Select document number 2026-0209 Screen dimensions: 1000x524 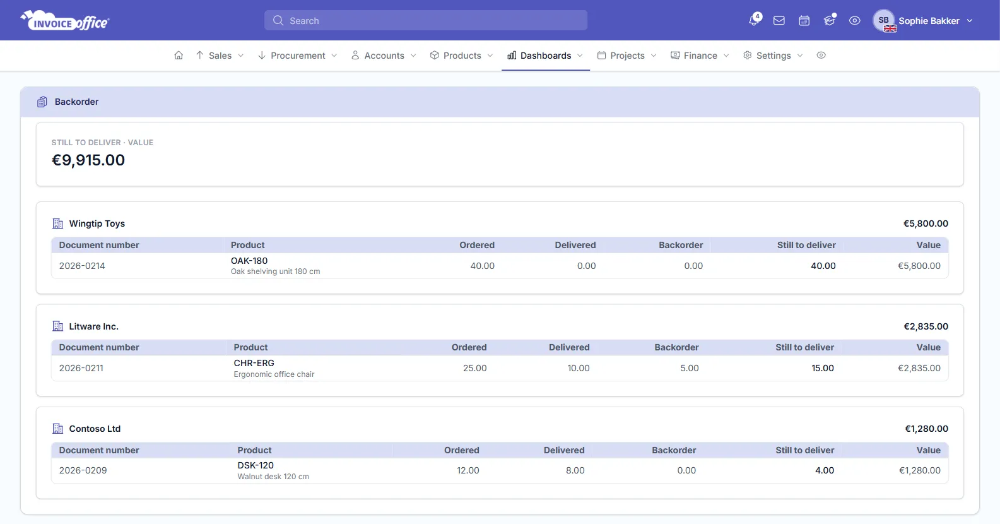pos(83,470)
